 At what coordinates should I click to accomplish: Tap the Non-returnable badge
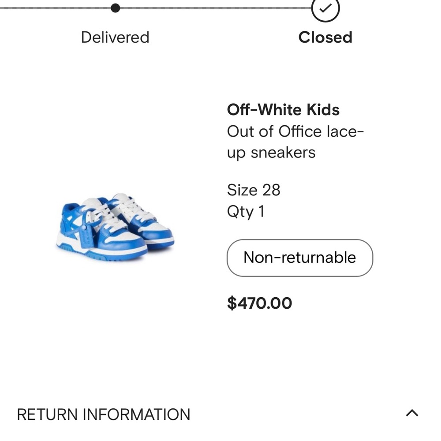pyautogui.click(x=299, y=258)
